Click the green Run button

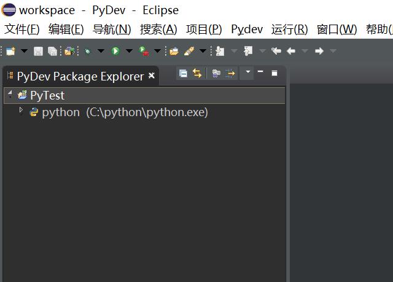click(x=115, y=51)
